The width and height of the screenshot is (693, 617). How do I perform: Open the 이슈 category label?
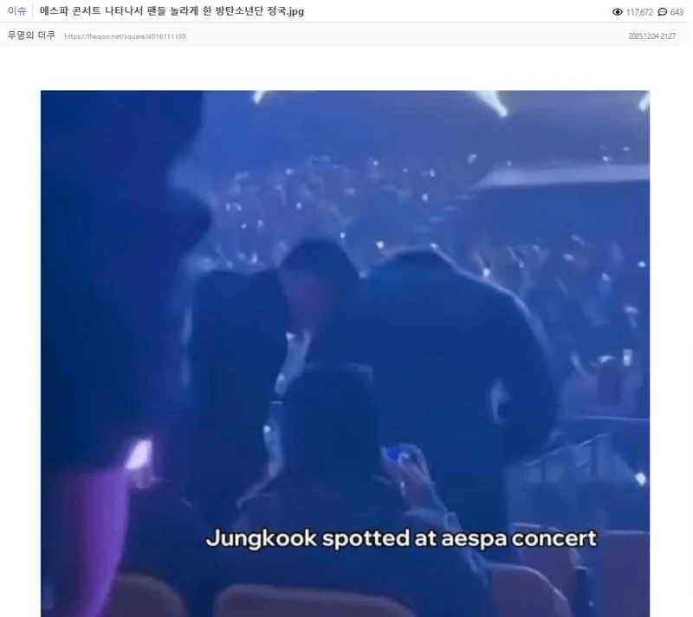pos(16,10)
